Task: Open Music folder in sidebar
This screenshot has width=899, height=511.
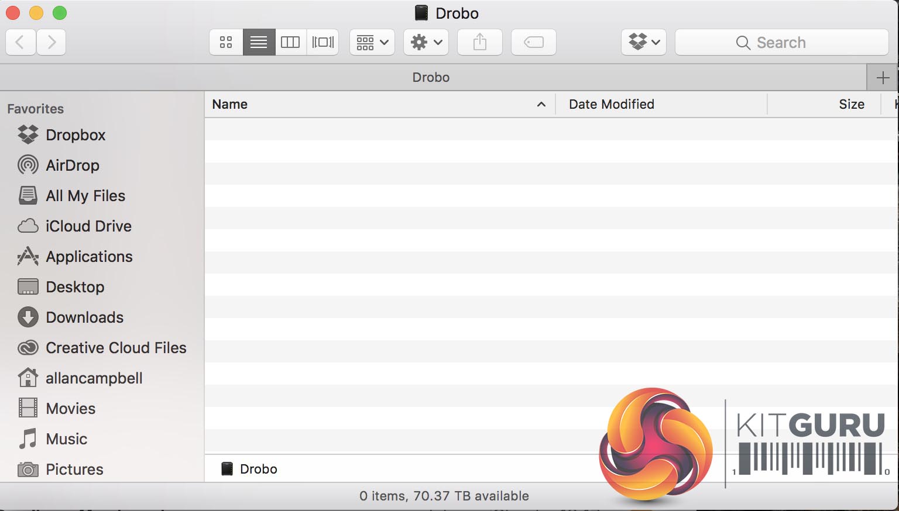Action: tap(66, 439)
